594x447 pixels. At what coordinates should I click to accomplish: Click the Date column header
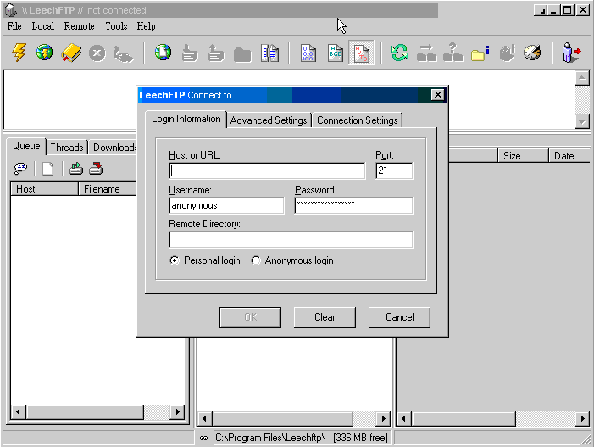569,156
